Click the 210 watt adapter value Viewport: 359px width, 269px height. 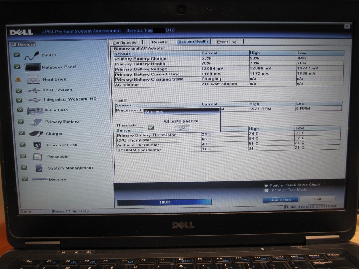(219, 84)
